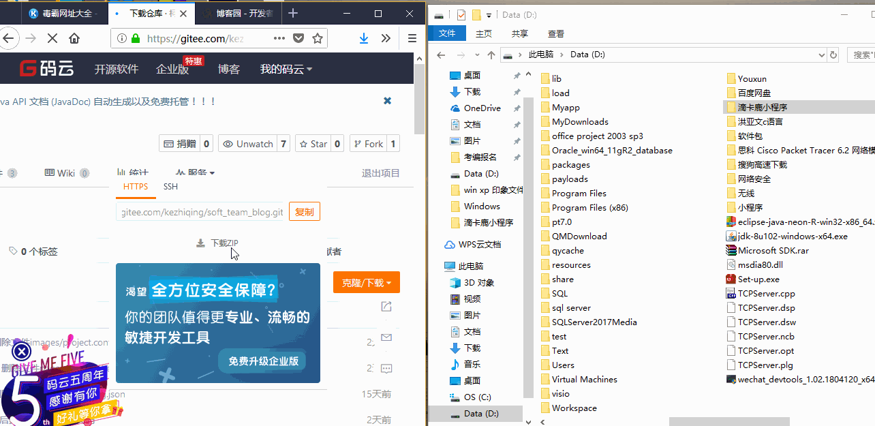This screenshot has width=875, height=426.
Task: Open OS (C:) drive in navigation pane
Action: coord(470,397)
